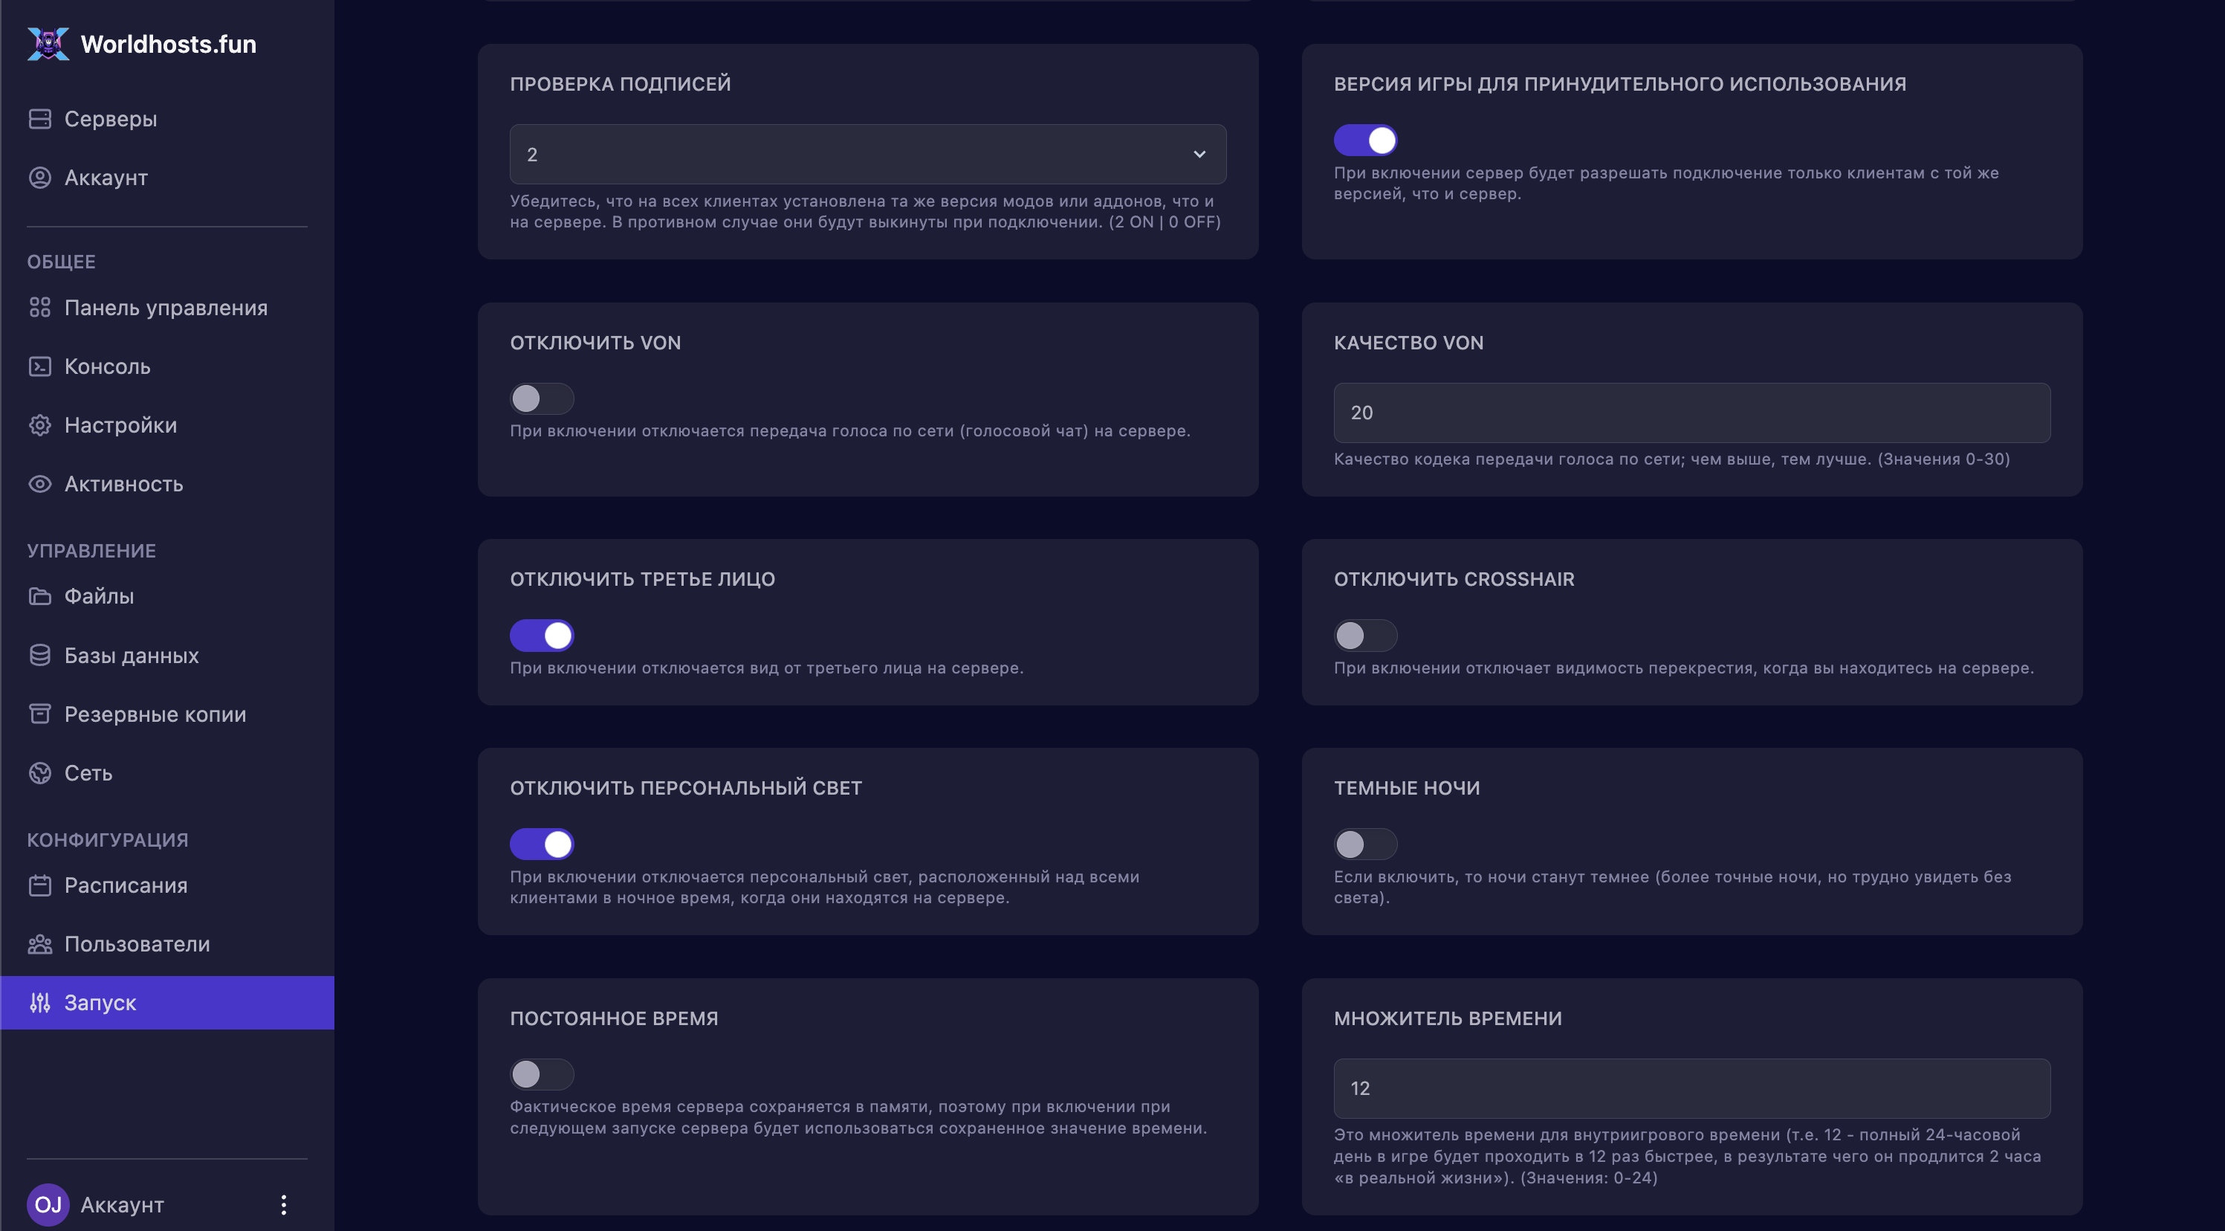
Task: Click the Качество VON input field
Action: (x=1691, y=413)
